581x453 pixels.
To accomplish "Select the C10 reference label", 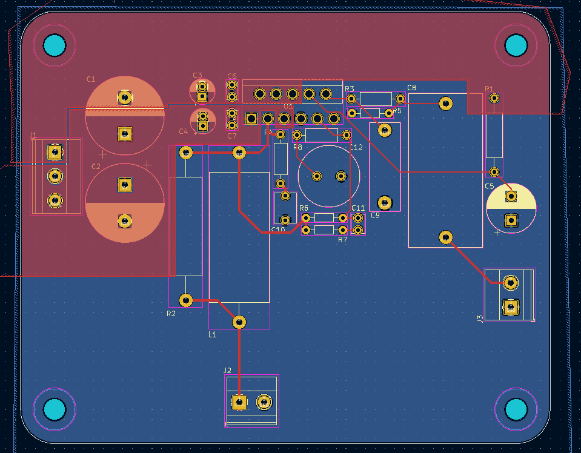I will (278, 230).
